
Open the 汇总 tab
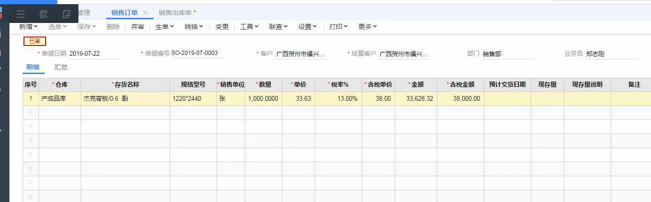tap(61, 67)
